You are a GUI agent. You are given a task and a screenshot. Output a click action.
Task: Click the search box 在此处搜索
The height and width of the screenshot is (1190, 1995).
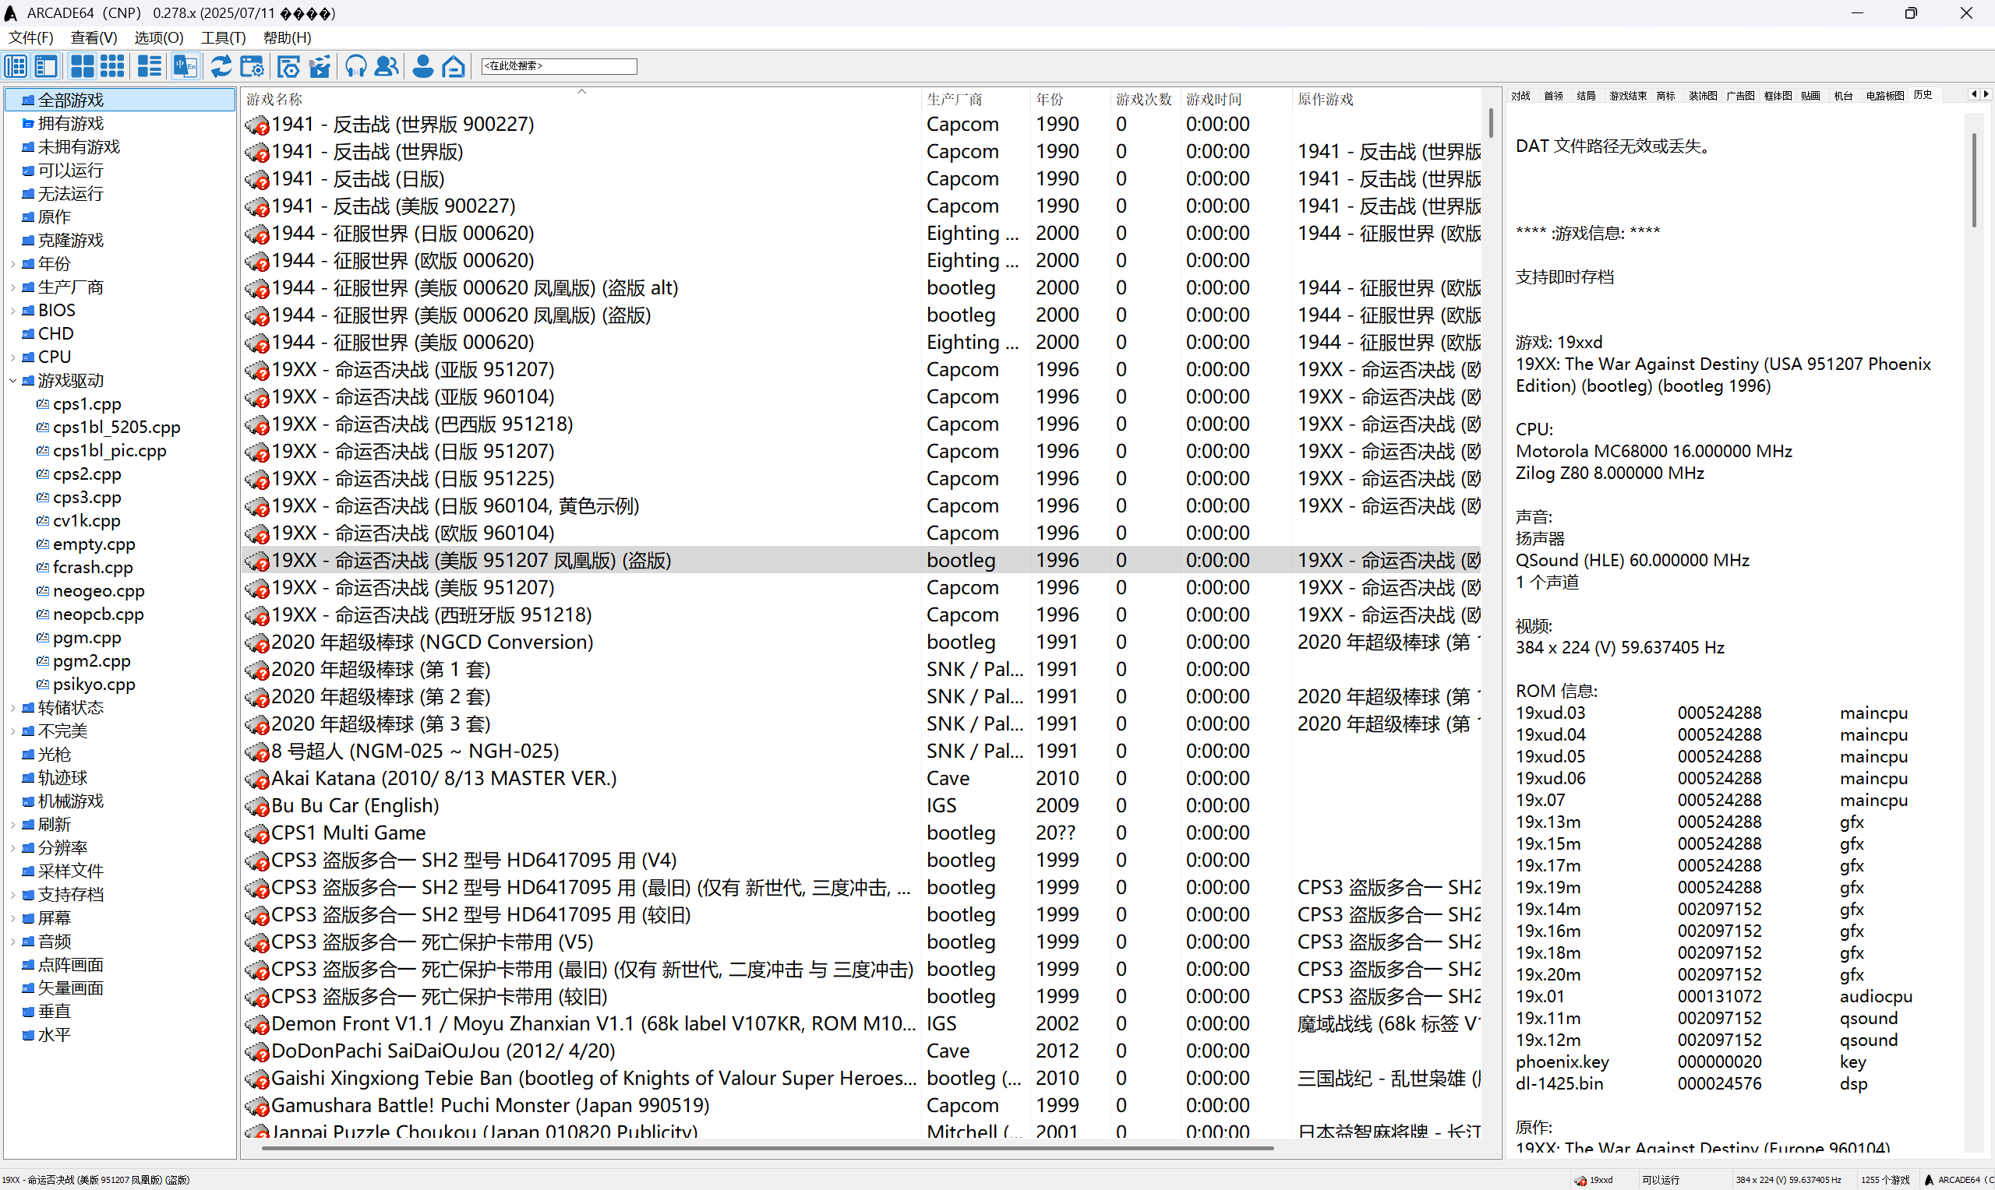(x=559, y=65)
